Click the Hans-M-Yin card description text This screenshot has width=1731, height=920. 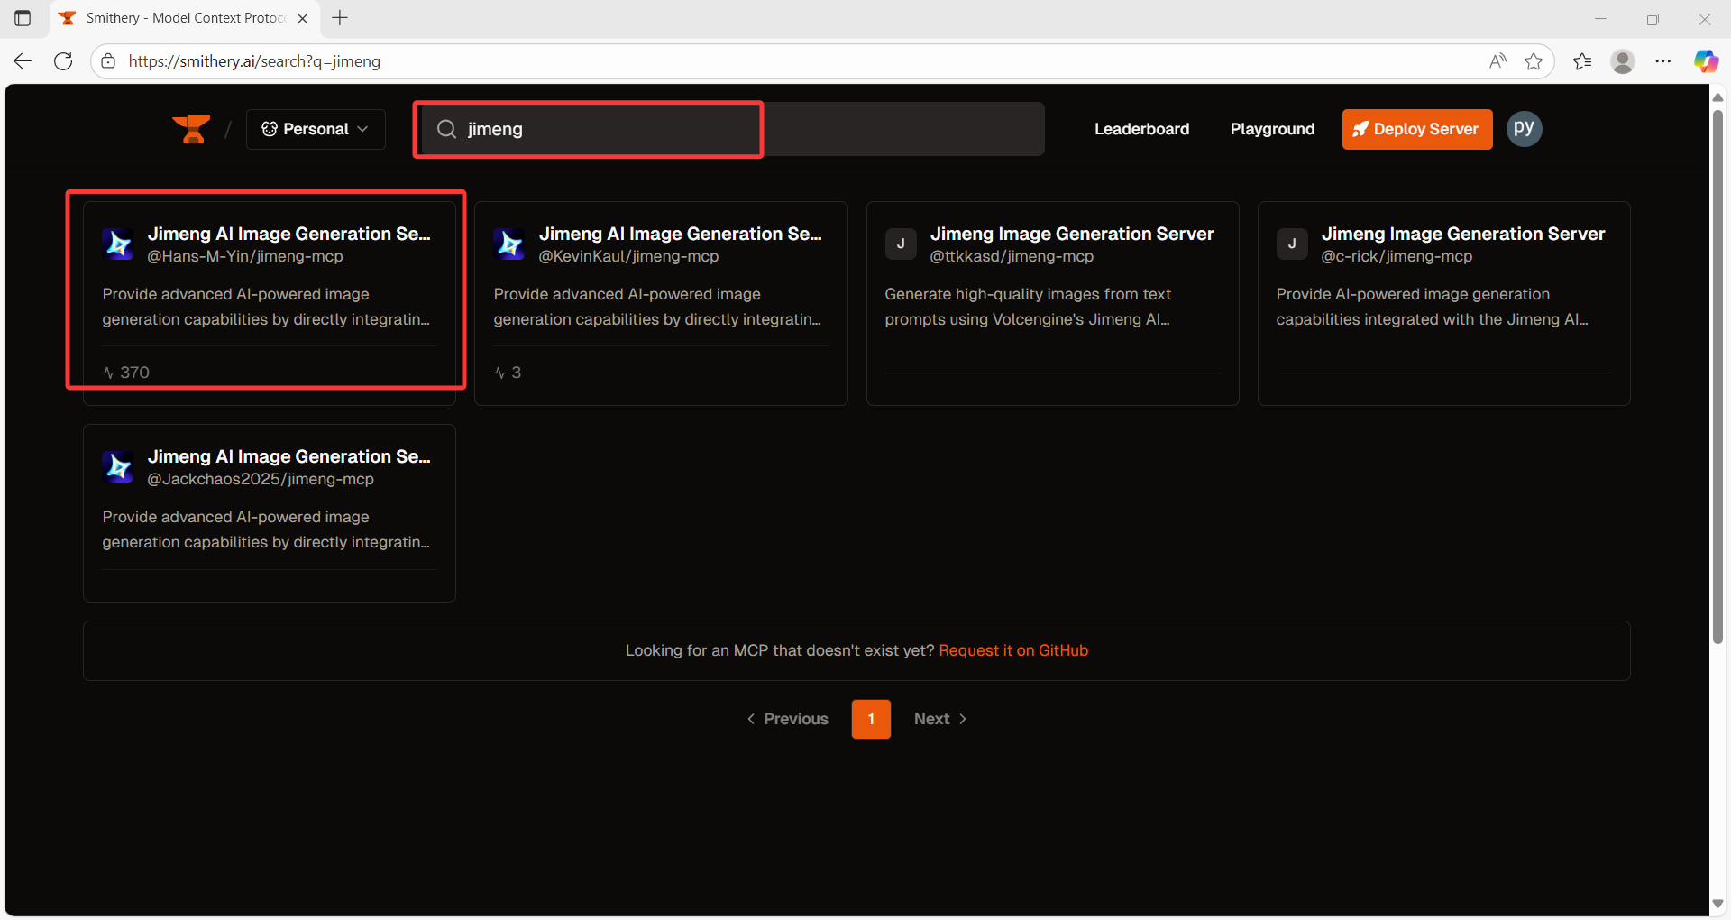(x=266, y=307)
